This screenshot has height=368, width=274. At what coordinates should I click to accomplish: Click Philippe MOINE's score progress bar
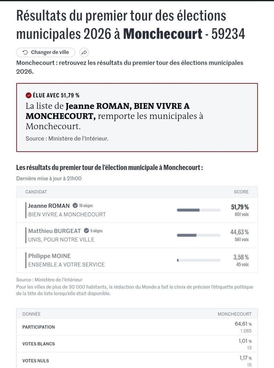coord(198,260)
